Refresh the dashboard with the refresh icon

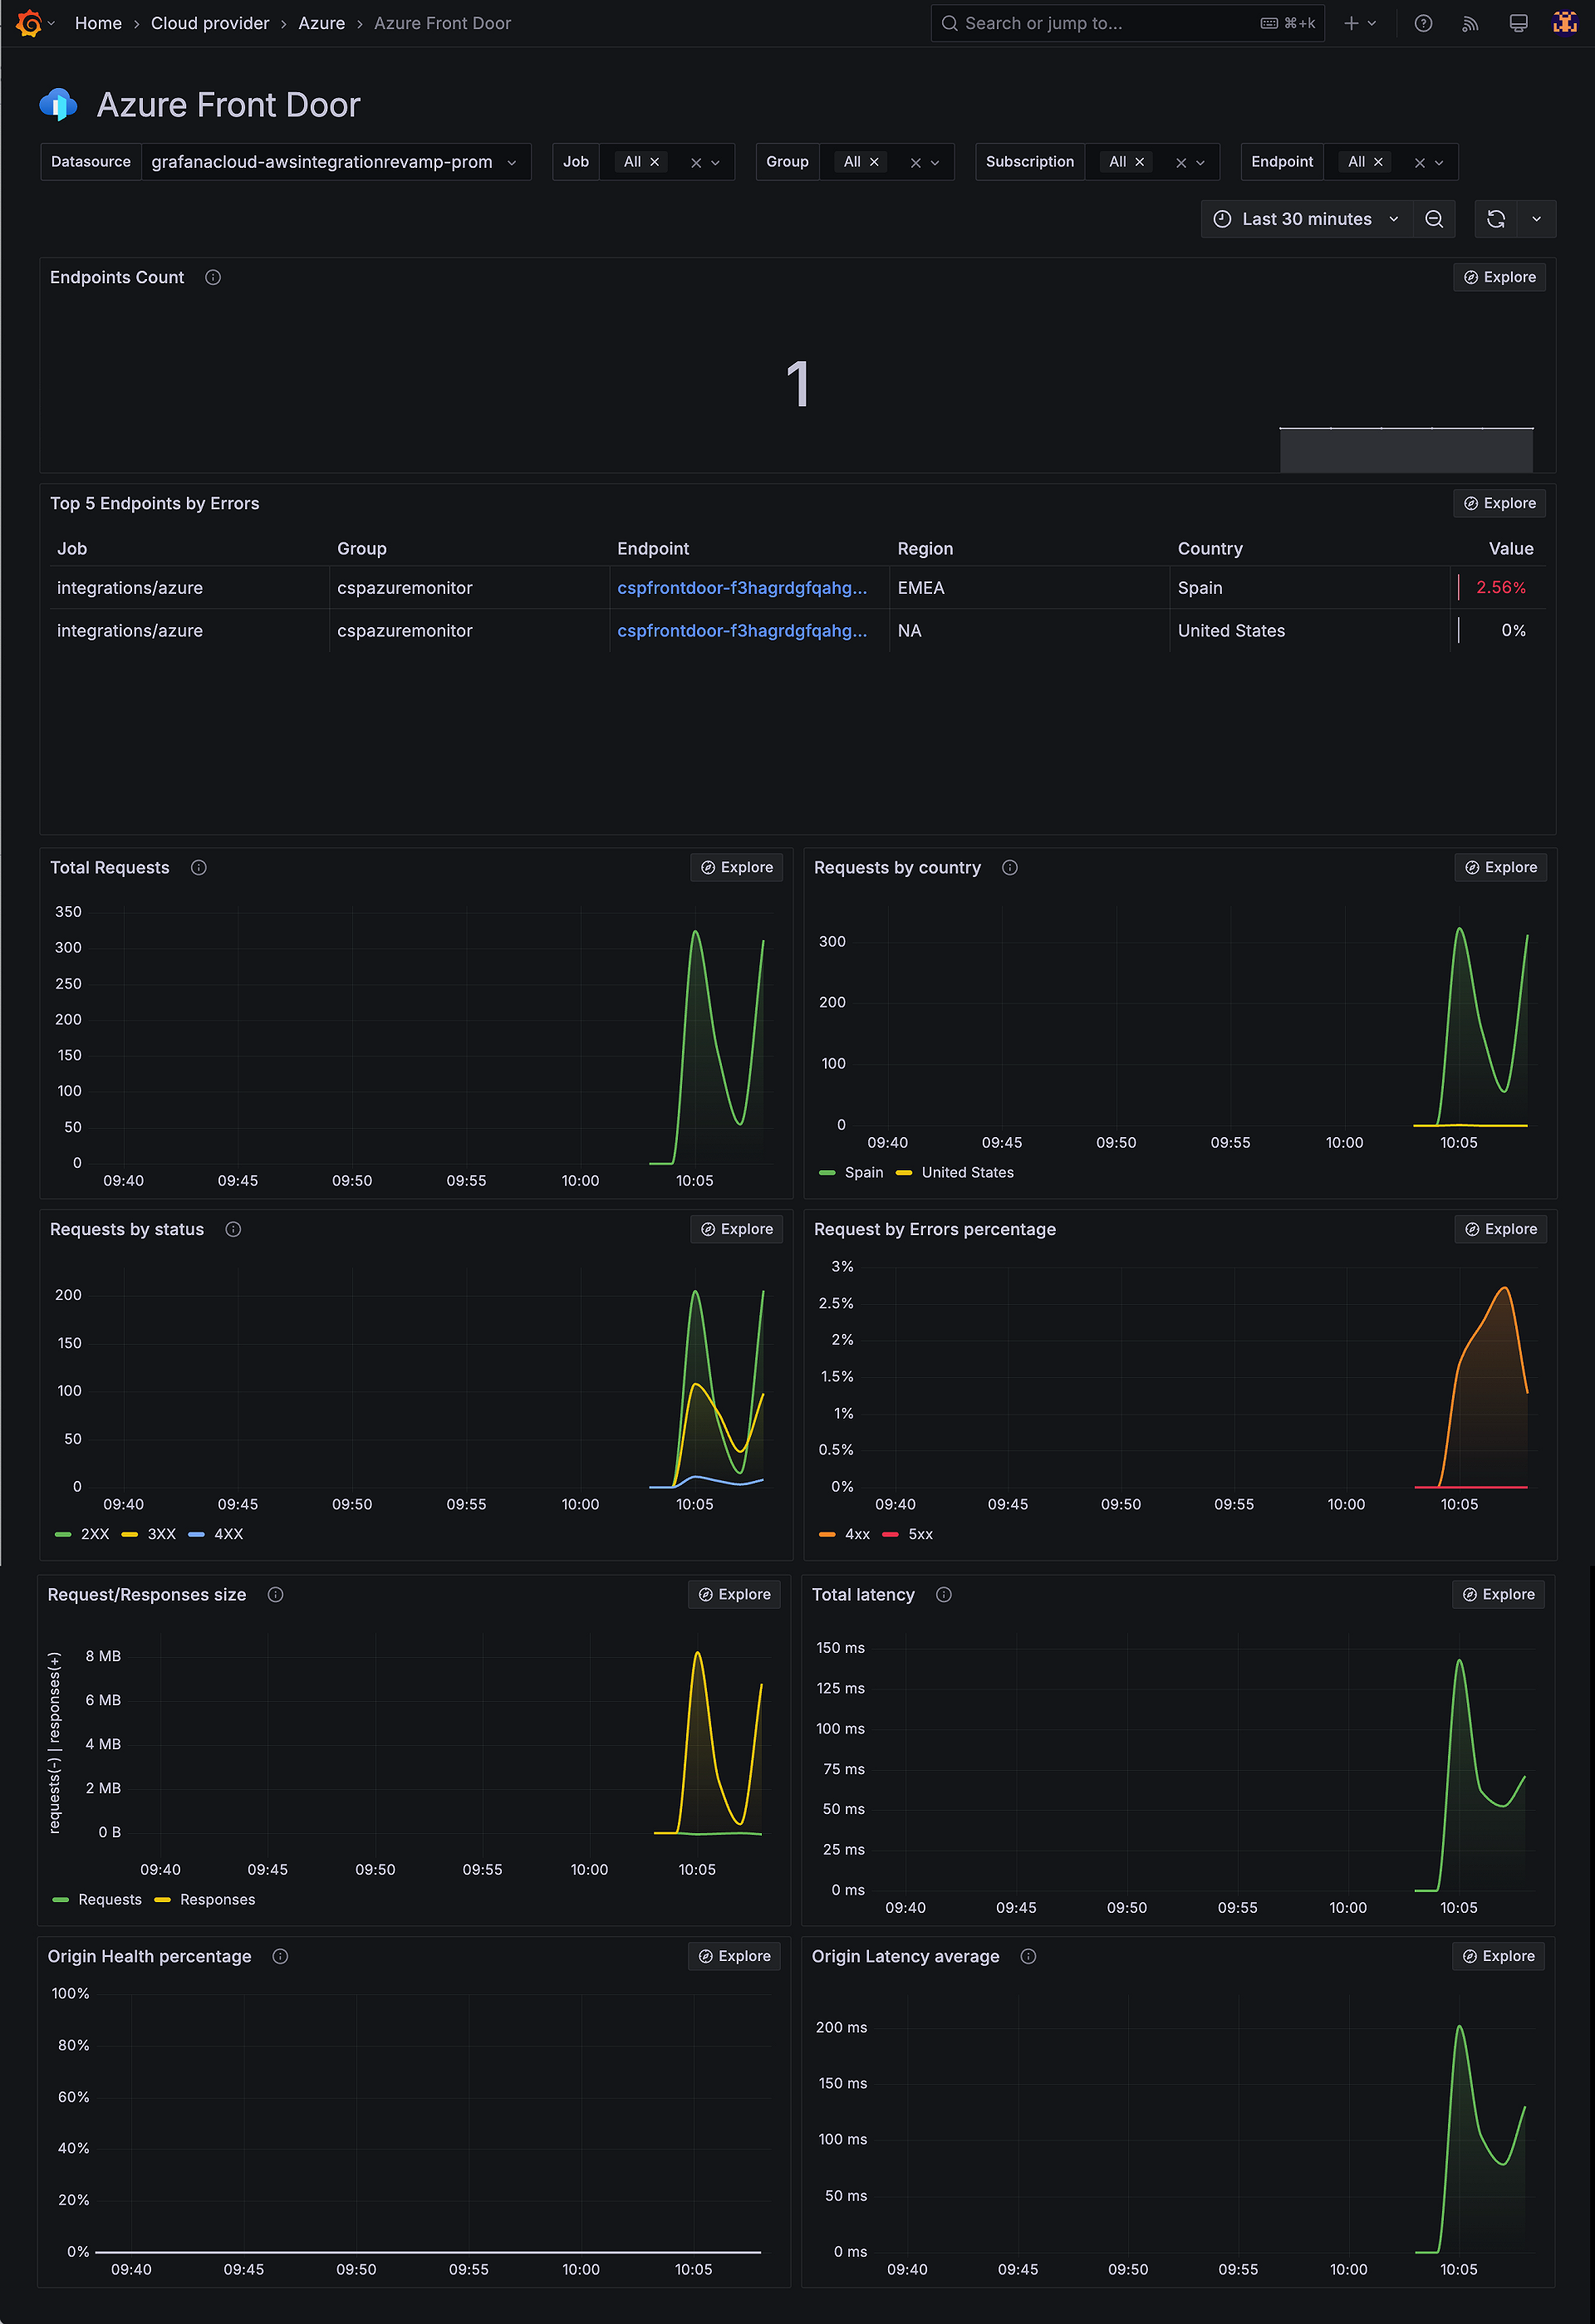click(x=1495, y=218)
